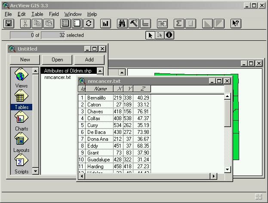Image resolution: width=268 pixels, height=203 pixels.
Task: Click the Add button in Untitled project
Action: point(89,60)
